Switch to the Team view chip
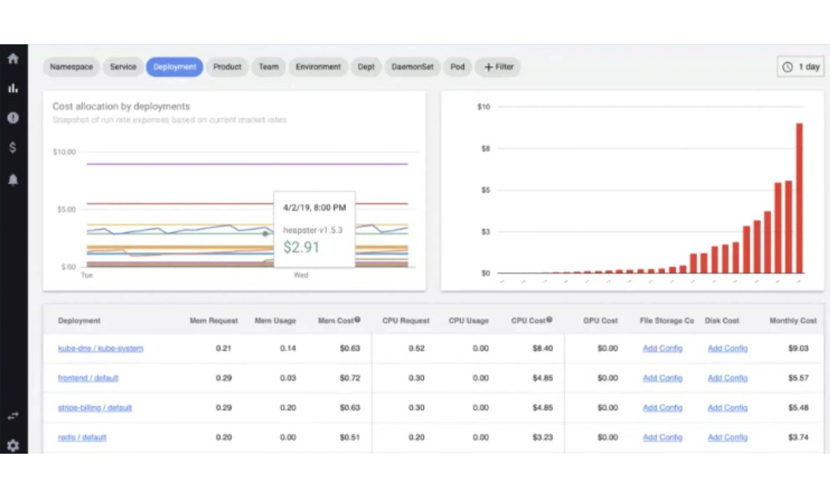 [268, 67]
